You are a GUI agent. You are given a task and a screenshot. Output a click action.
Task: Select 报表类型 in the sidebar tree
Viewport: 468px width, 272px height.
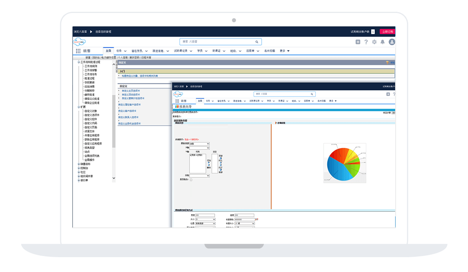(89, 147)
